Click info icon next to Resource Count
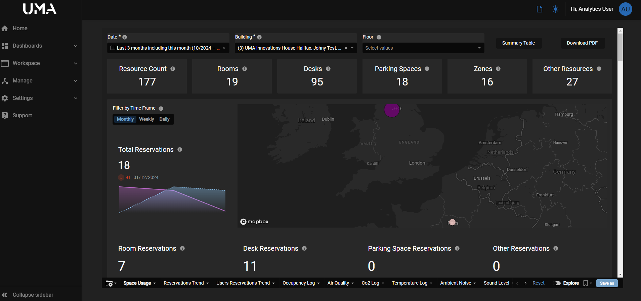This screenshot has width=641, height=301. tap(173, 69)
